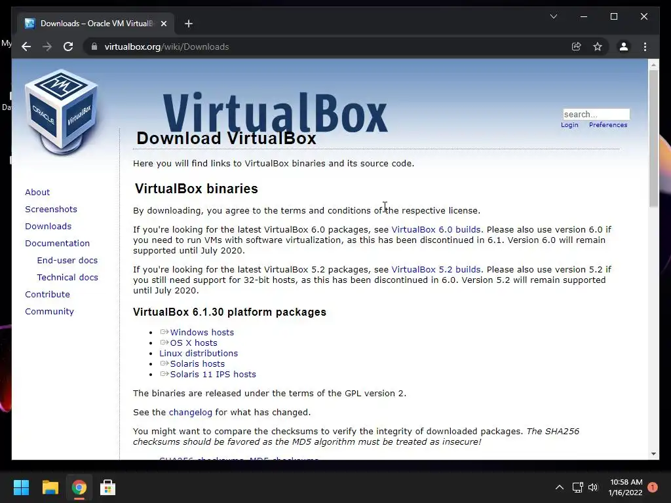The width and height of the screenshot is (671, 503).
Task: Open the changelog link
Action: pyautogui.click(x=191, y=413)
